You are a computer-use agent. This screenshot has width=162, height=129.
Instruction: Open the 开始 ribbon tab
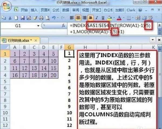click(x=24, y=10)
